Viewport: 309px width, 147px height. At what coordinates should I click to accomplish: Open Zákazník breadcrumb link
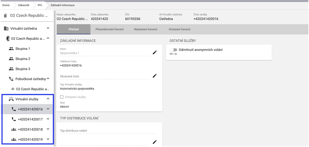24,5
